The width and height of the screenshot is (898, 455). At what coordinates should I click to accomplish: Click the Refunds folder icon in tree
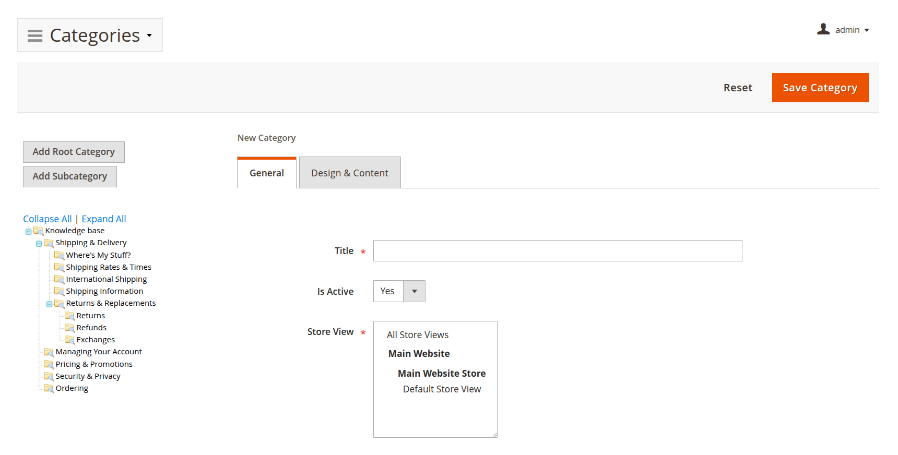pyautogui.click(x=69, y=328)
